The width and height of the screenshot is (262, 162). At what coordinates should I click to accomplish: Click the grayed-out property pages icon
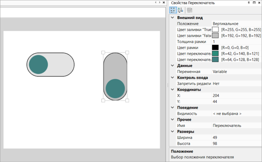(190, 10)
